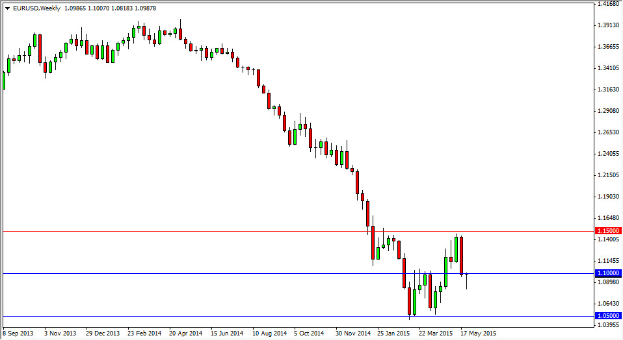Select the red horizontal line at 1.15000

[298, 231]
